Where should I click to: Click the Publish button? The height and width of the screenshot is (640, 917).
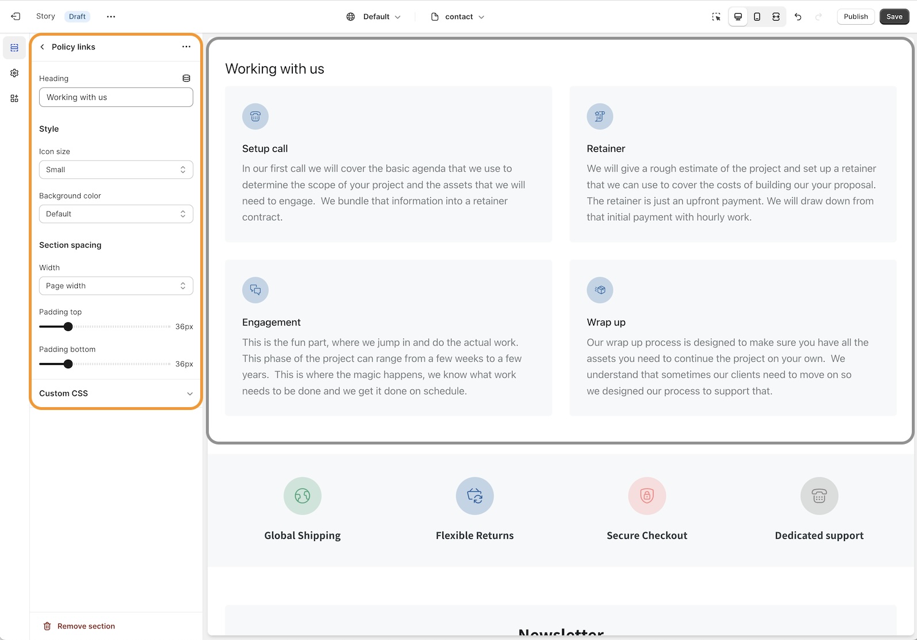click(x=855, y=17)
